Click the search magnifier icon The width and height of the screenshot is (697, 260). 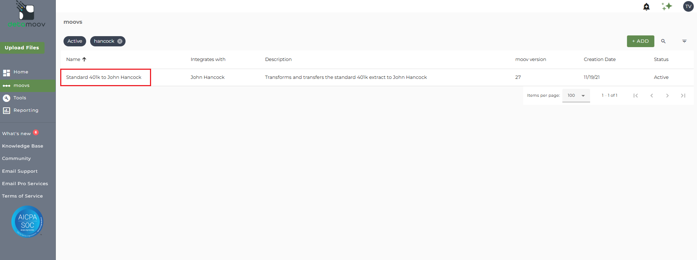coord(663,41)
